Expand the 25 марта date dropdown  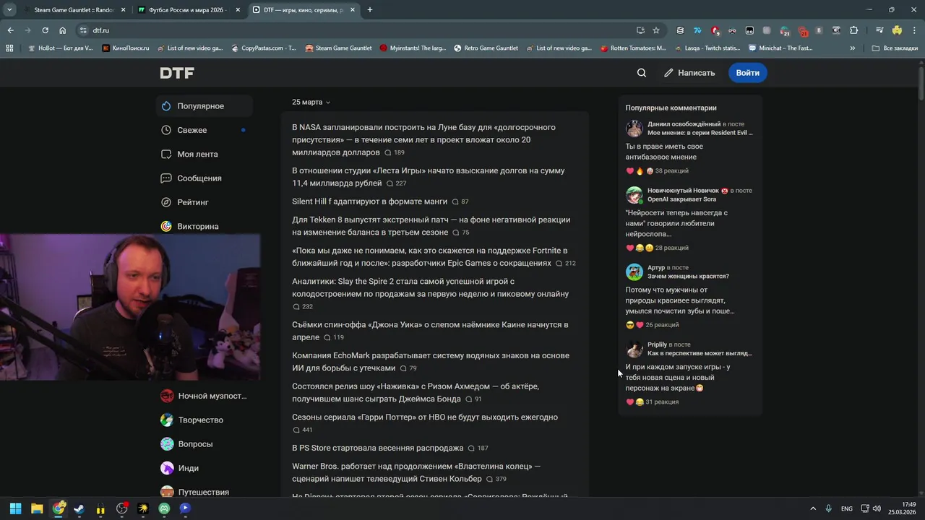pos(311,102)
